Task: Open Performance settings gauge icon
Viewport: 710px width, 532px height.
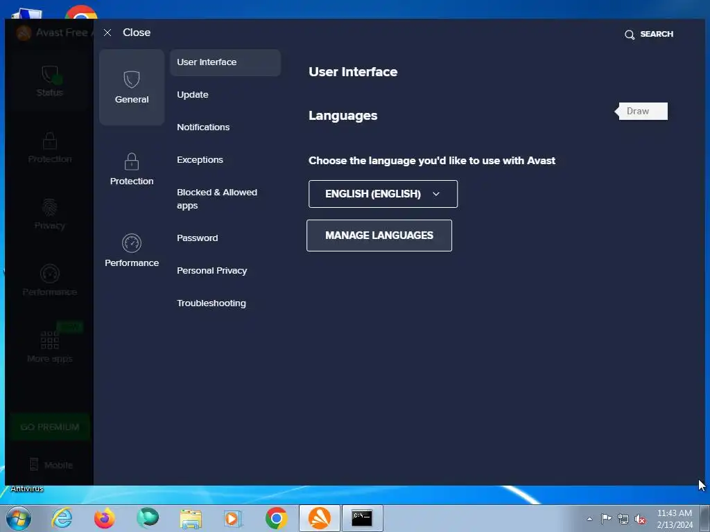Action: click(x=131, y=243)
